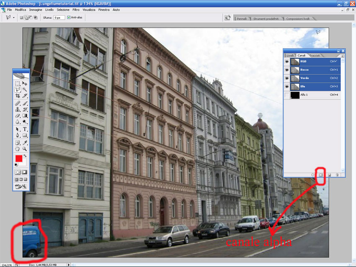Show the Alfa 1 channel visibility
The width and height of the screenshot is (356, 267).
286,95
